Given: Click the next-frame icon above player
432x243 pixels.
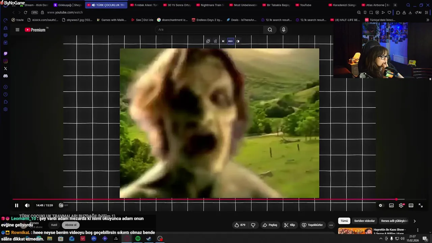Looking at the screenshot, I should 223,41.
